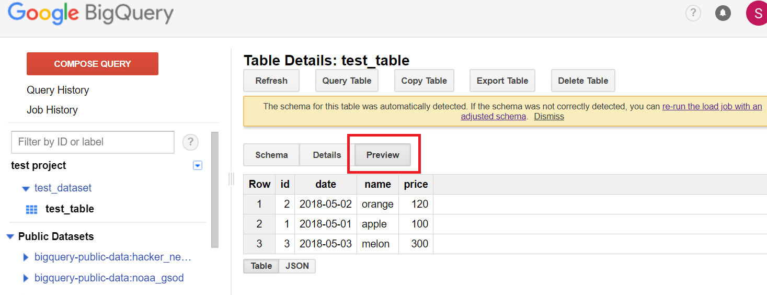Open bigquery-public-data:noaa_gsod dataset name
This screenshot has height=295, width=767.
click(x=109, y=278)
